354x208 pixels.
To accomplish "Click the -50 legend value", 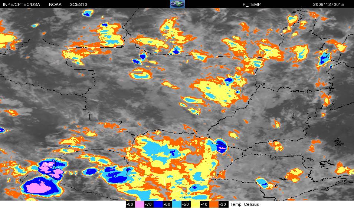I will [x=186, y=204].
